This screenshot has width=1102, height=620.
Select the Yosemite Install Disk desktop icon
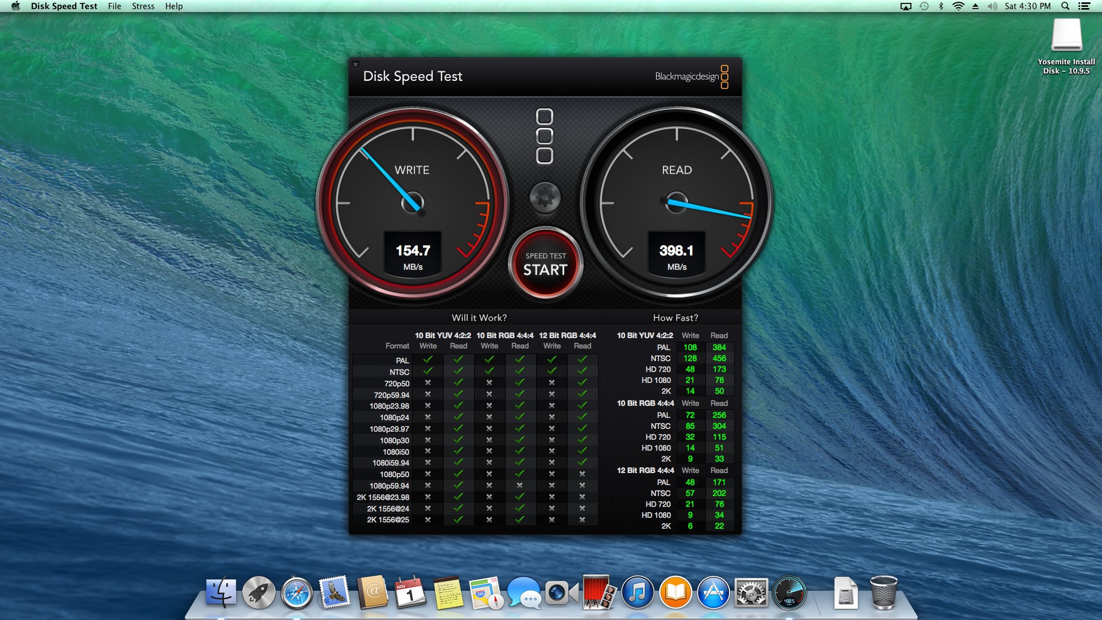[x=1066, y=46]
